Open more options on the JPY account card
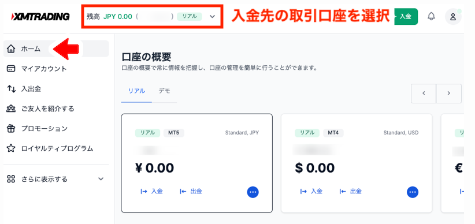Screen dimensions: 475x224 click(x=253, y=192)
